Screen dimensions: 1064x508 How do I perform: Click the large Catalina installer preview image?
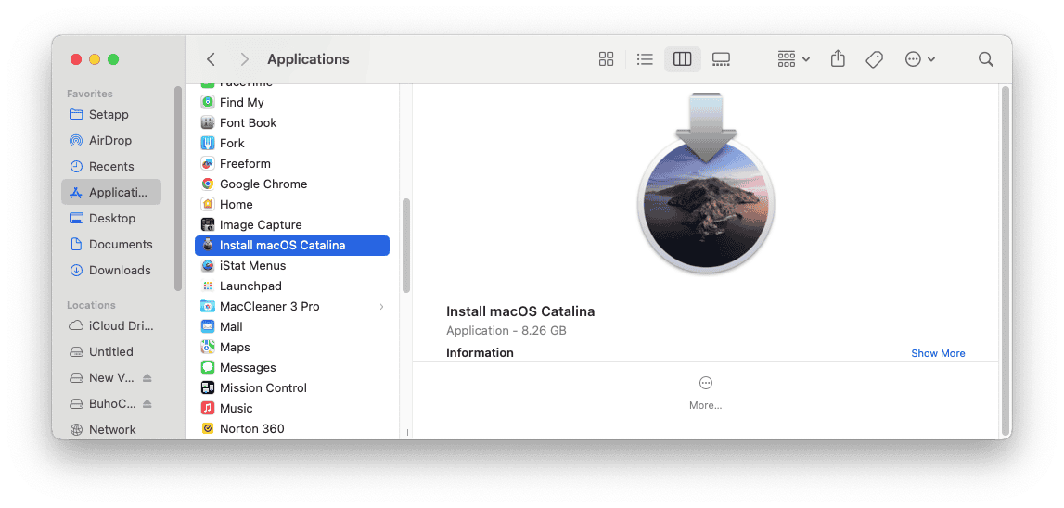point(706,184)
